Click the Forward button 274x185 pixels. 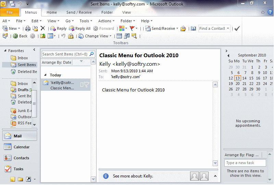coord(104,28)
